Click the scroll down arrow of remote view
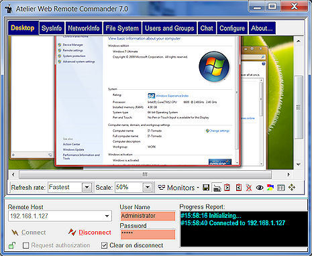The width and height of the screenshot is (312, 256). [299, 164]
